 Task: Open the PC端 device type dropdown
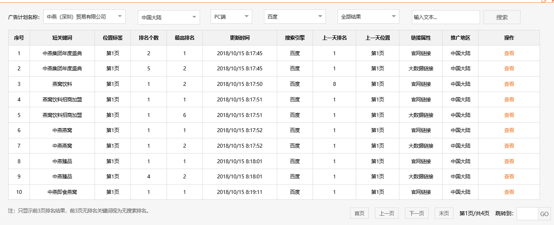pyautogui.click(x=231, y=16)
